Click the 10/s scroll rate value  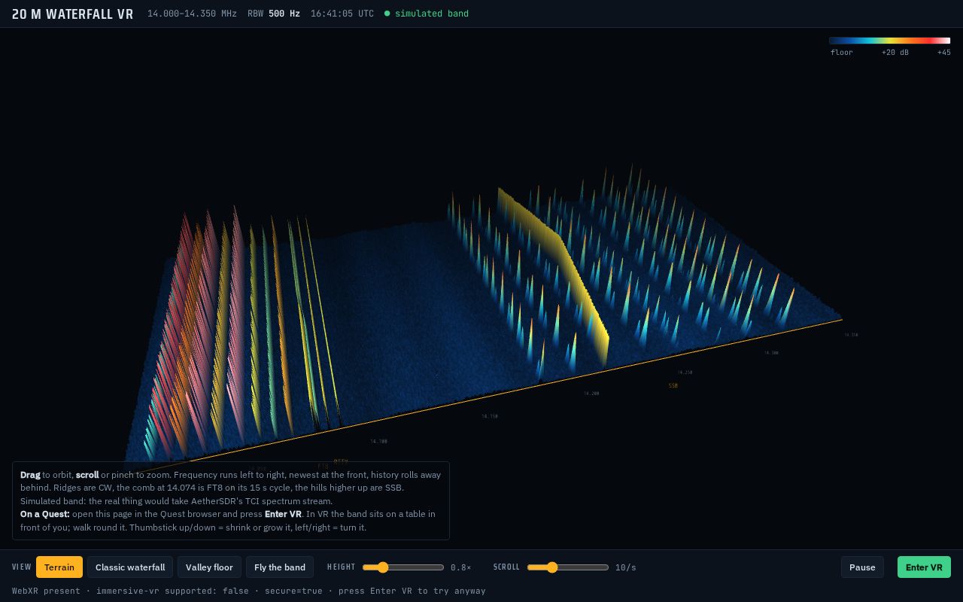[x=626, y=567]
